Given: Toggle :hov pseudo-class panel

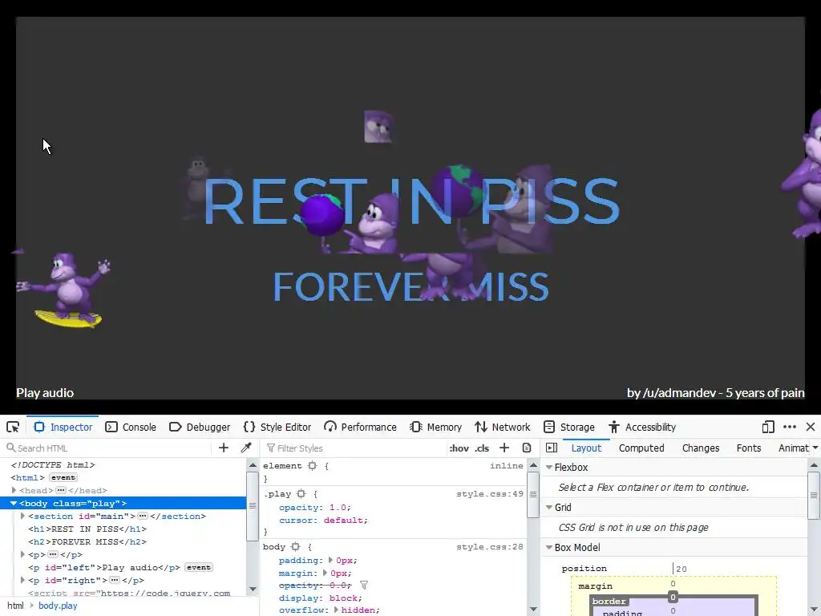Looking at the screenshot, I should pyautogui.click(x=459, y=448).
